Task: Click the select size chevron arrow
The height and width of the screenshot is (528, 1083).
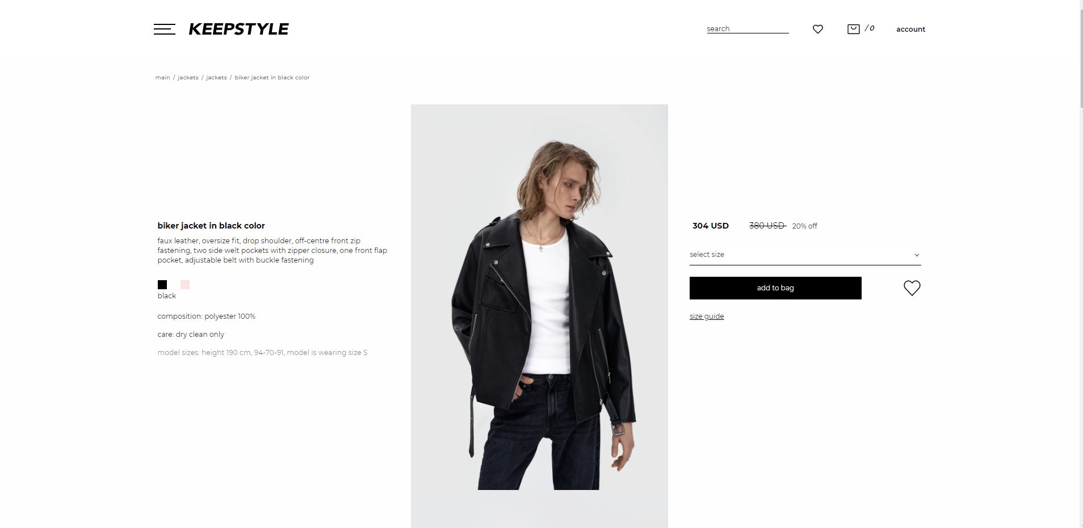Action: click(x=916, y=255)
